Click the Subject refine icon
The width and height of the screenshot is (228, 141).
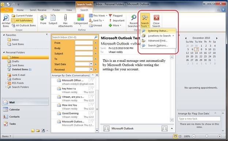tap(53, 18)
